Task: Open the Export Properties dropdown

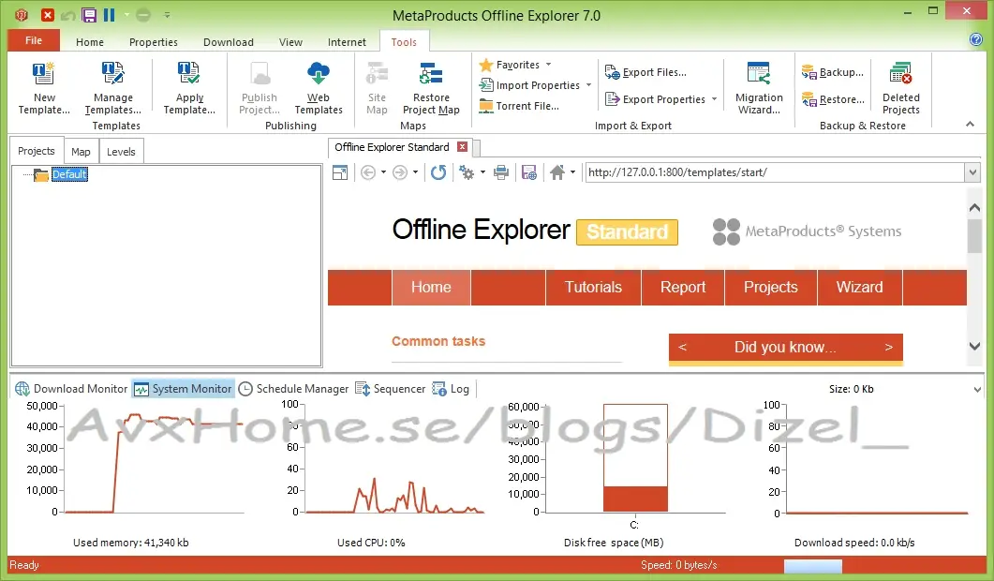Action: point(714,99)
